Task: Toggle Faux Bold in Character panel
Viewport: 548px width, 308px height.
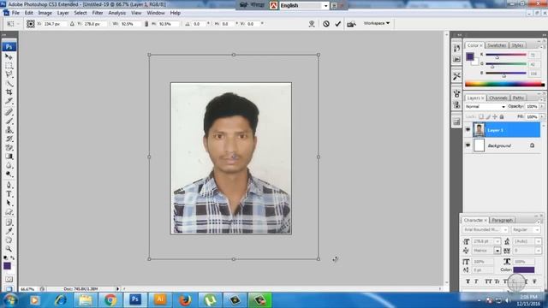Action: pos(468,281)
